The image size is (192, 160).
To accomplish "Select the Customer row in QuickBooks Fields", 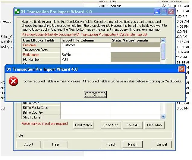I will point(41,45).
